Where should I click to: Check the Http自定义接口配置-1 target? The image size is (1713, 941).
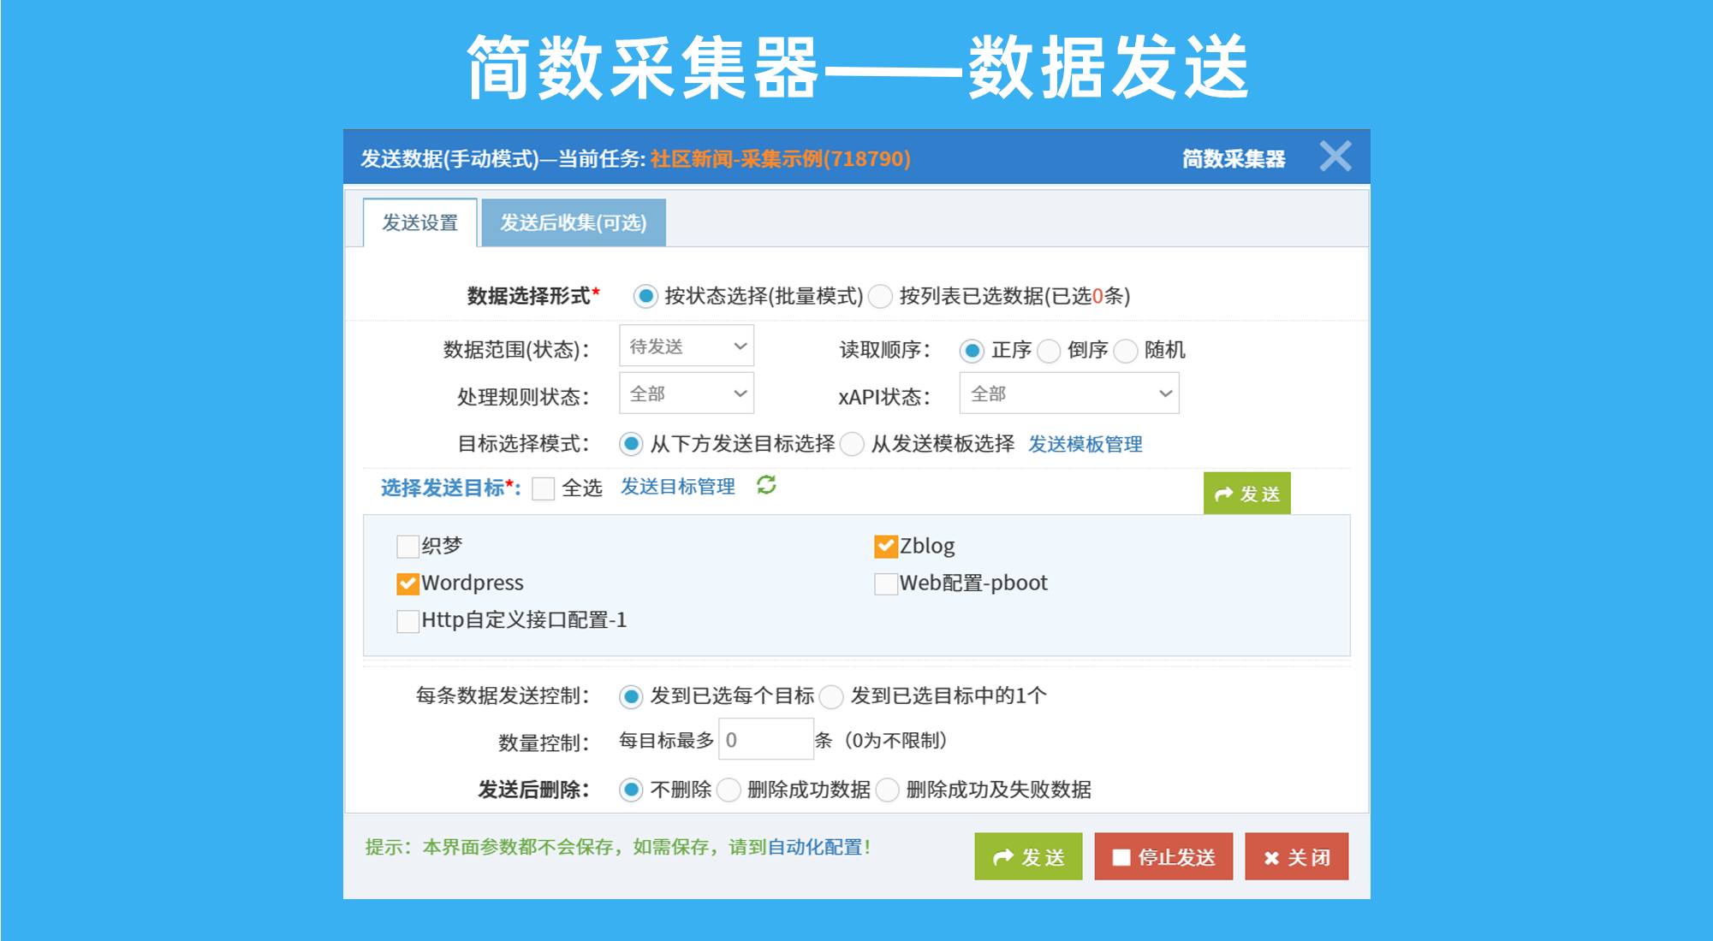[x=408, y=620]
